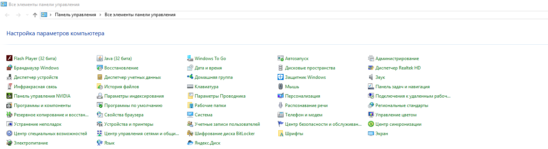Open the Рабочие папки link

point(211,105)
